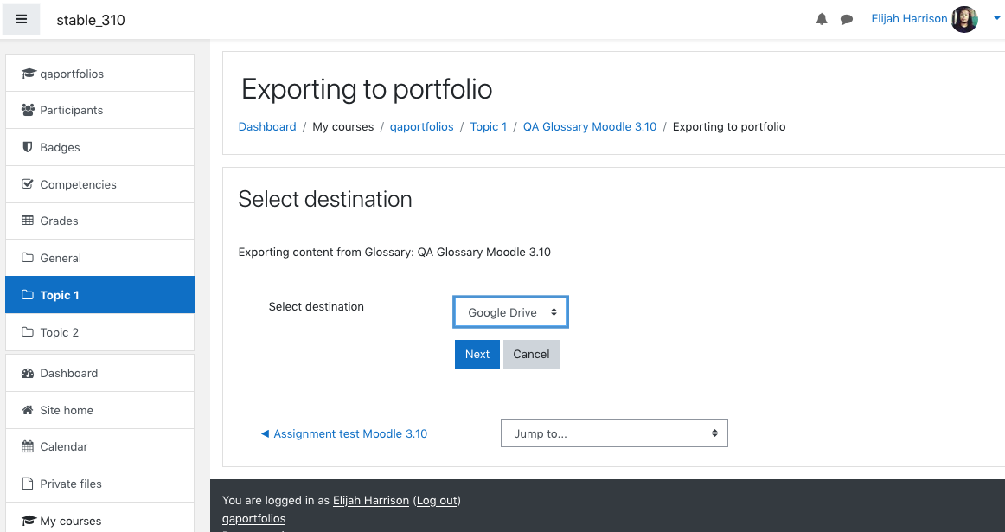Click the Calendar icon in sidebar

click(28, 446)
